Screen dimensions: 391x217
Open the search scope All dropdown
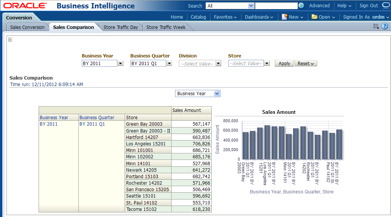251,6
